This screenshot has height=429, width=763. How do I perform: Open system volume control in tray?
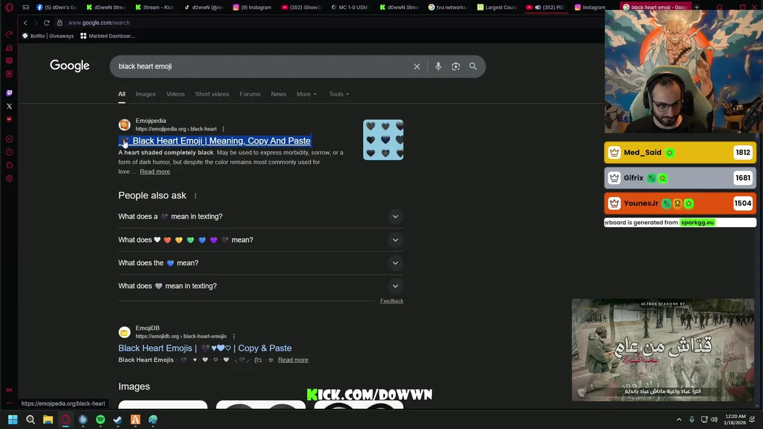pyautogui.click(x=714, y=419)
